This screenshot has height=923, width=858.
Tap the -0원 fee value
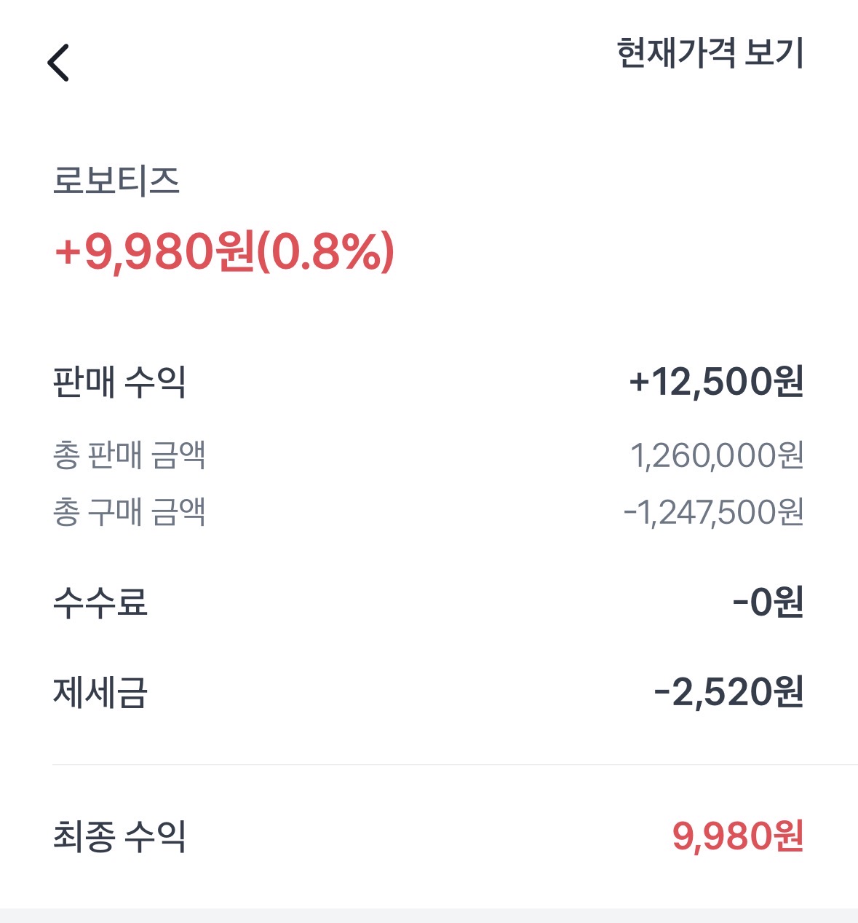768,602
